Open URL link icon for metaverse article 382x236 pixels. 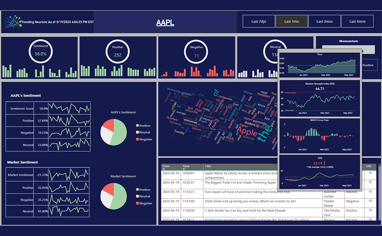point(370,192)
